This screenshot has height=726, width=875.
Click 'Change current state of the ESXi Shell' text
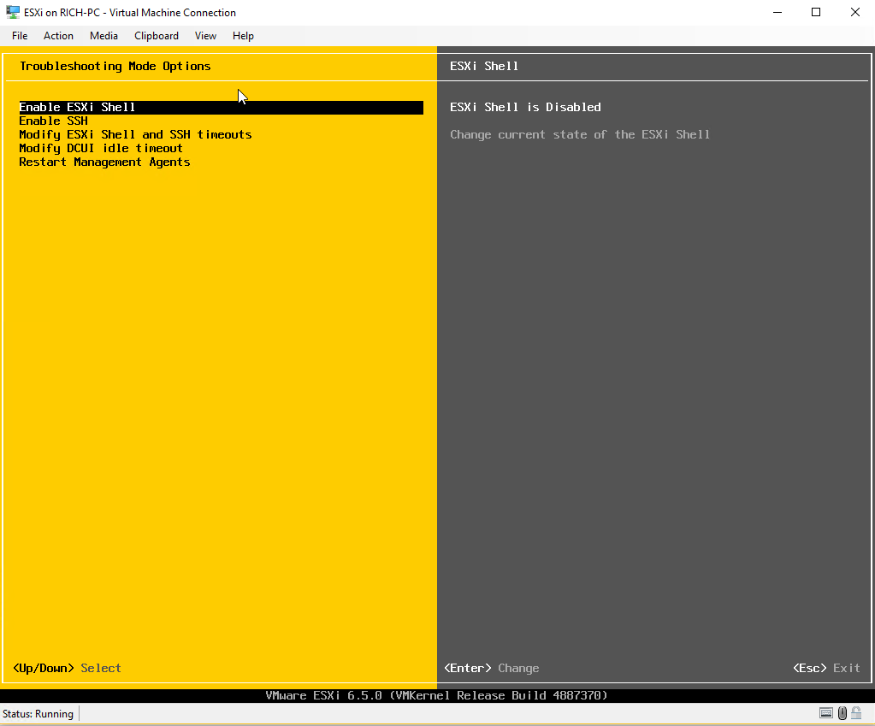point(580,134)
